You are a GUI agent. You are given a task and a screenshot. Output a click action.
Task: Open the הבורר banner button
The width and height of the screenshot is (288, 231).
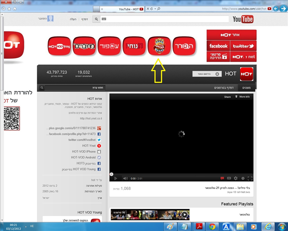tap(184, 46)
